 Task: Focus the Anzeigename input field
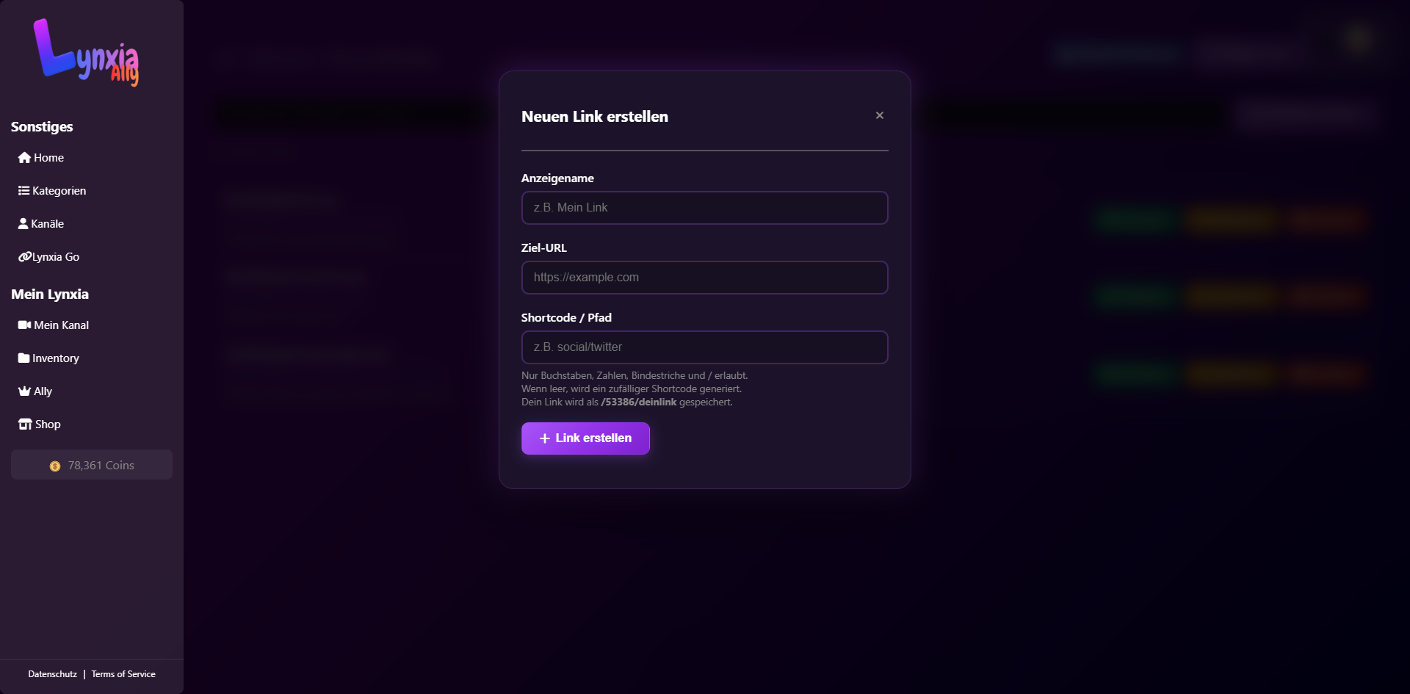(x=704, y=208)
